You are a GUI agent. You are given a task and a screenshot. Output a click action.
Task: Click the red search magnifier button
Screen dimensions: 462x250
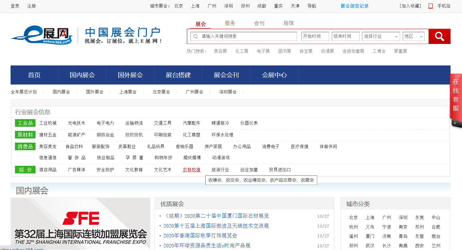(x=439, y=36)
